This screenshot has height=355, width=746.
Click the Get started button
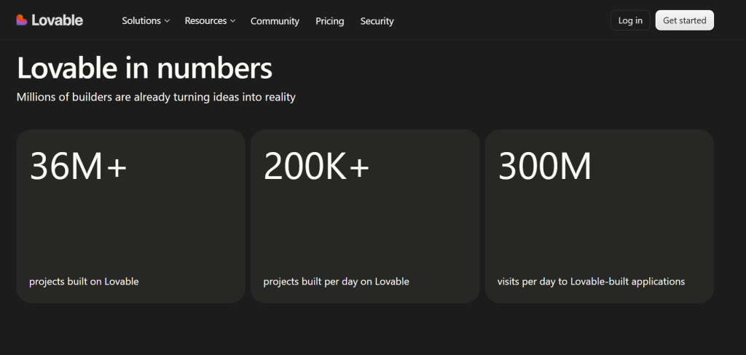(x=685, y=20)
